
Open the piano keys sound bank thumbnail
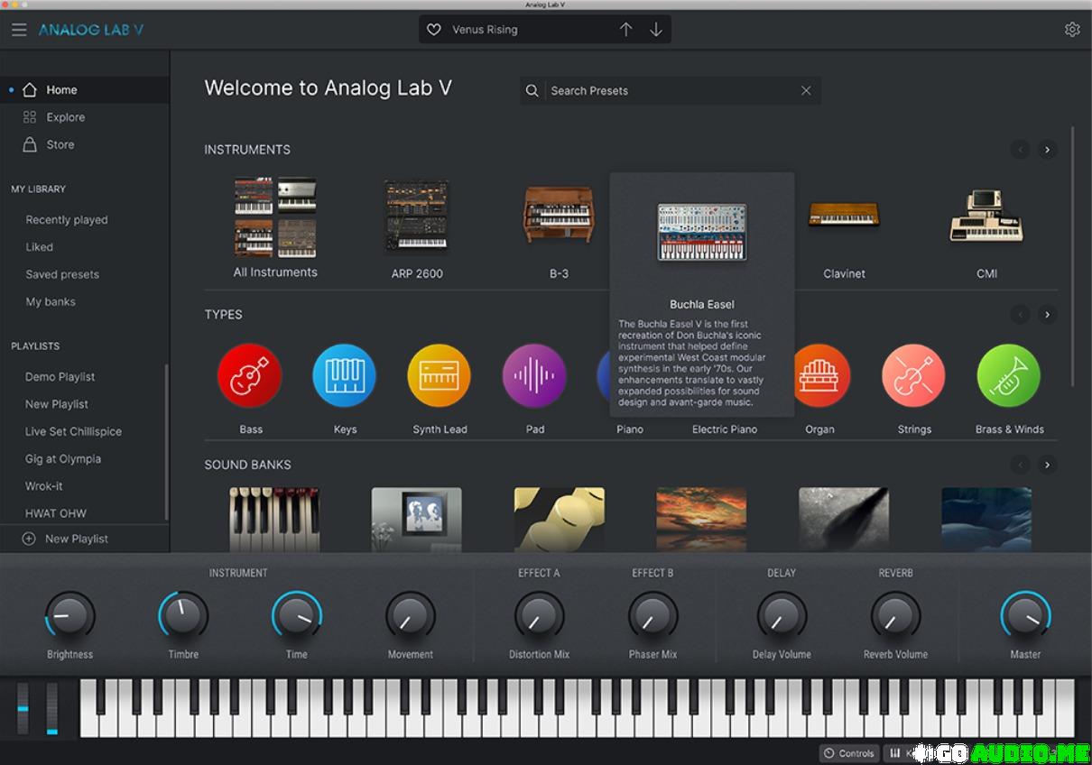(x=274, y=520)
